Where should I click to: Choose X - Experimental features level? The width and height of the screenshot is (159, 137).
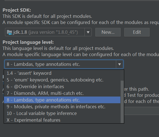(62, 120)
